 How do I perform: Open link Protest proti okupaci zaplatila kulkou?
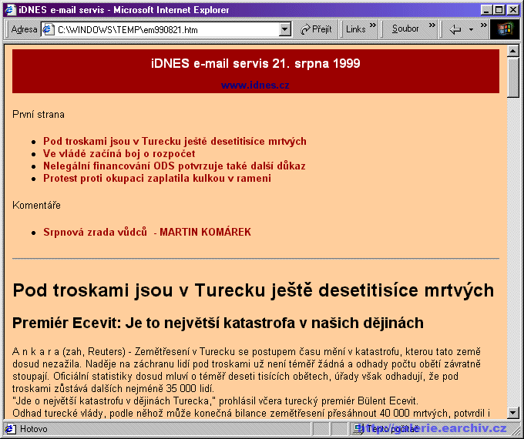156,179
